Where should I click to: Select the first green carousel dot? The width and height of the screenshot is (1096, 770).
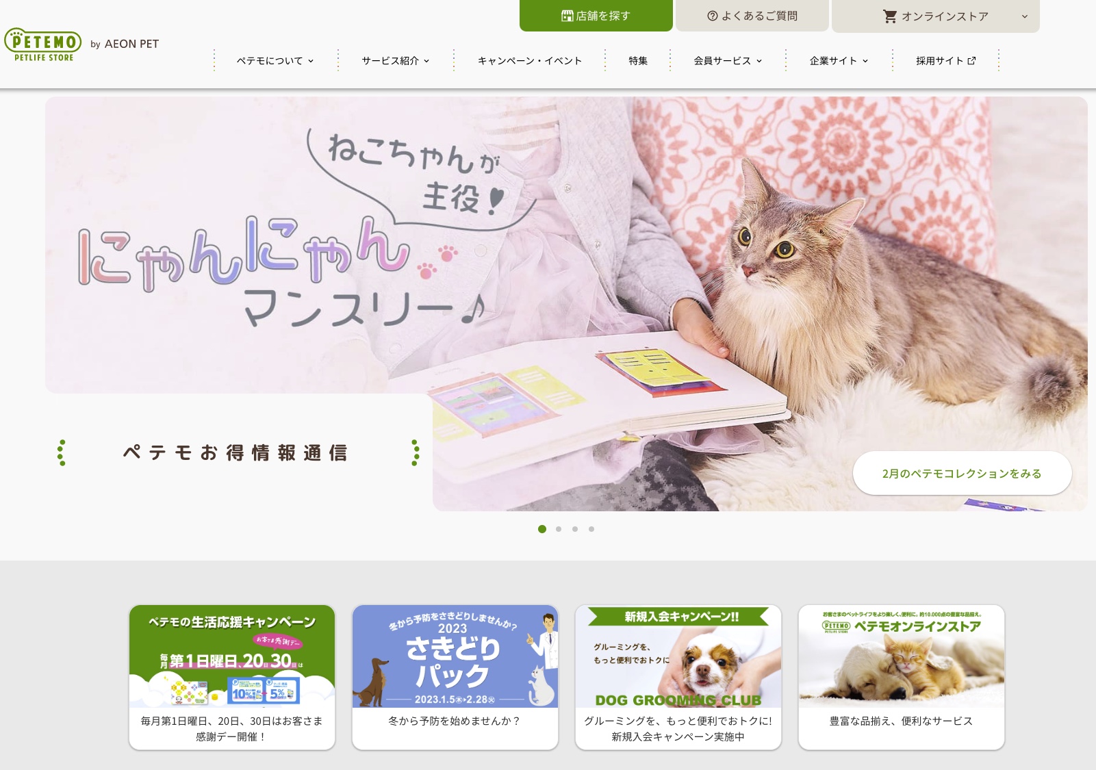point(542,529)
